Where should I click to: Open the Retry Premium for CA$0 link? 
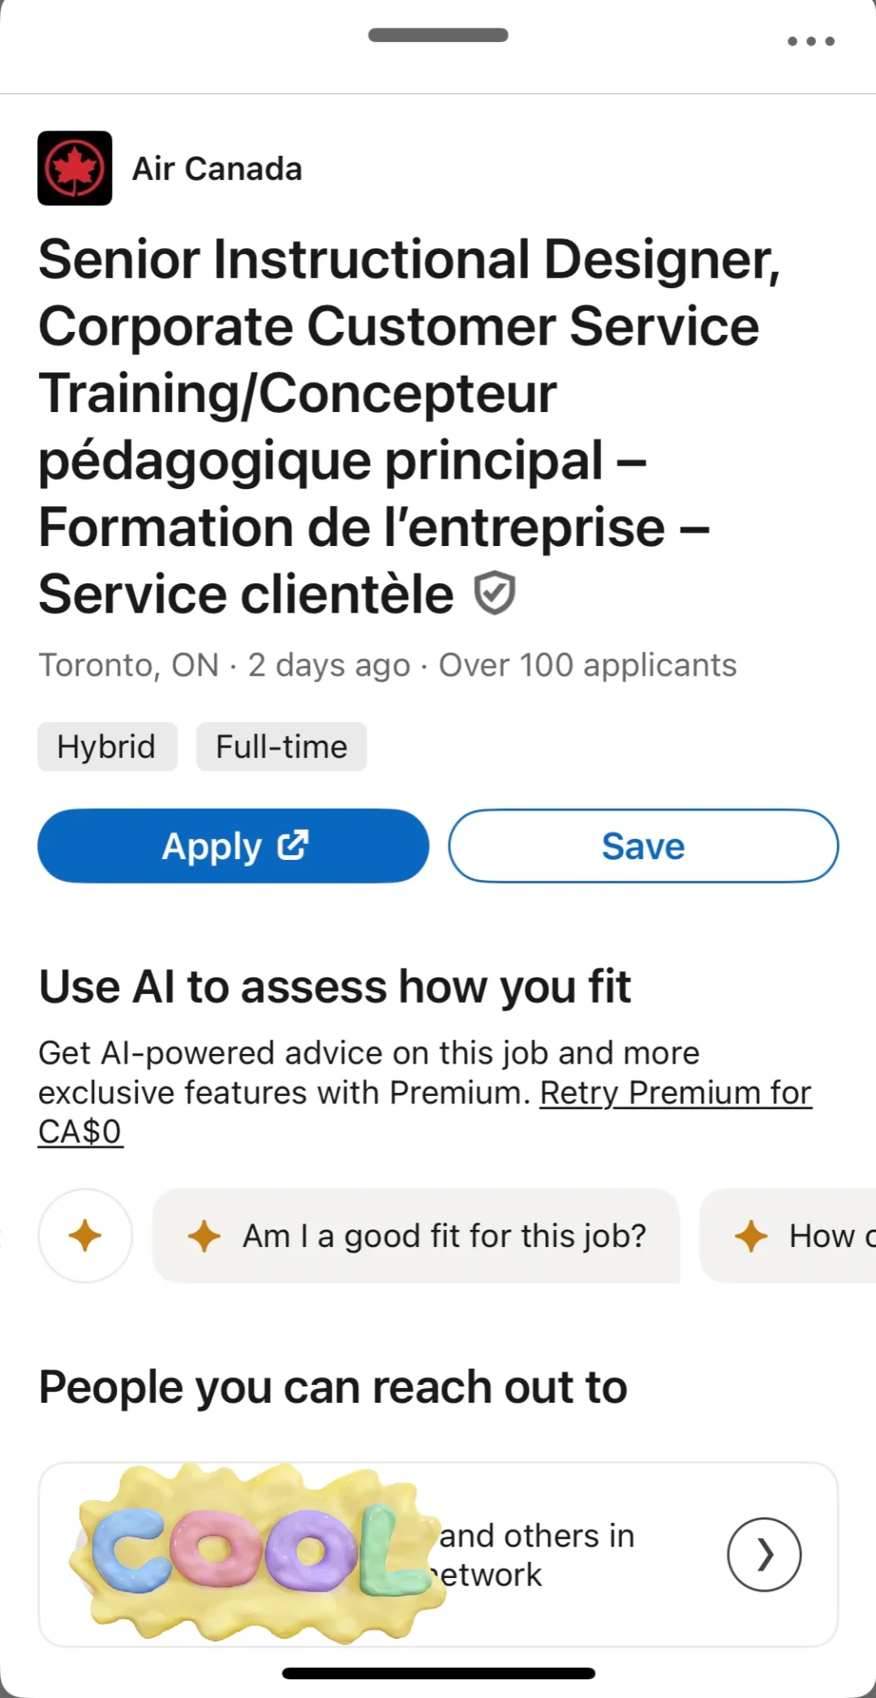pyautogui.click(x=675, y=1093)
